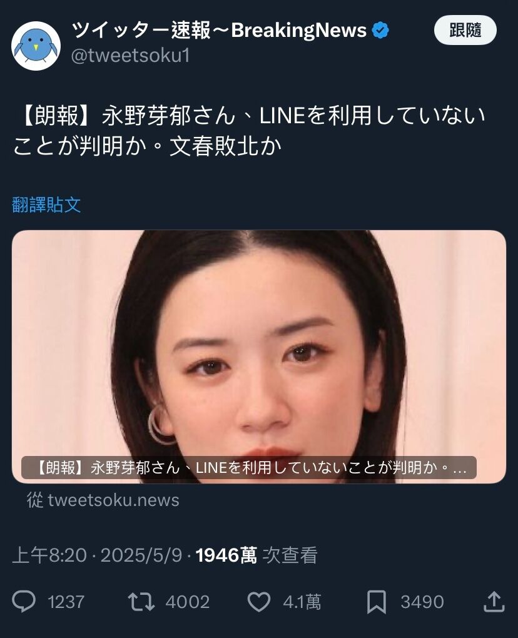Screen dimensions: 518x638
Task: Click the blue verified badge
Action: tap(380, 31)
